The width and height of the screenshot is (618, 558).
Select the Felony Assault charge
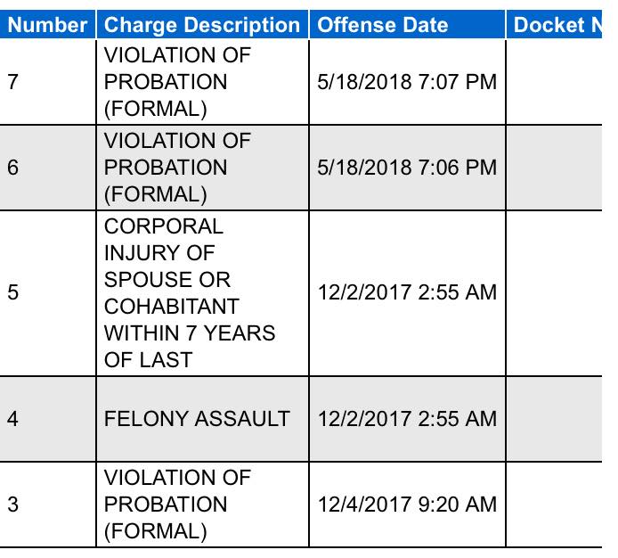[x=197, y=418]
